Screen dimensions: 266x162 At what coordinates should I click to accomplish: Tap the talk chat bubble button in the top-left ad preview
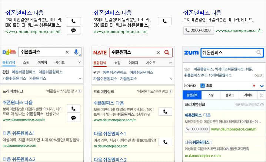pyautogui.click(x=73, y=30)
